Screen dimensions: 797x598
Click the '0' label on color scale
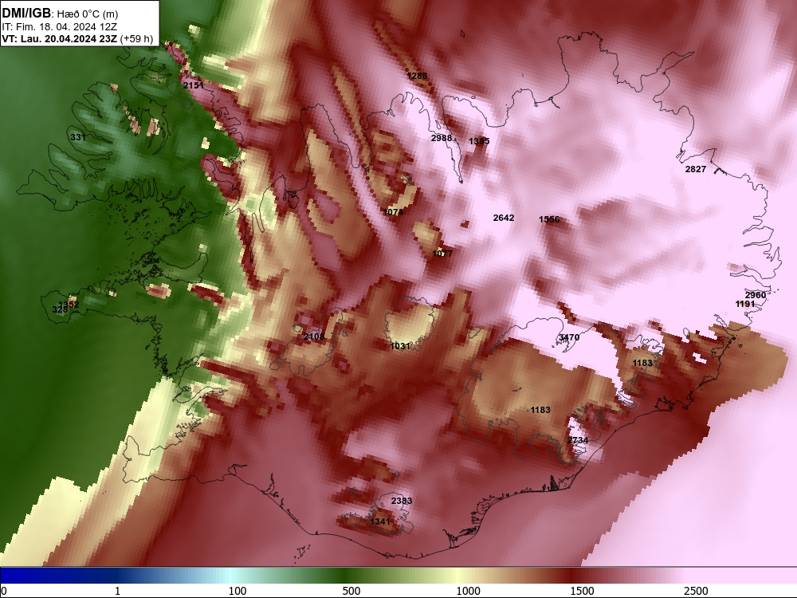(4, 591)
